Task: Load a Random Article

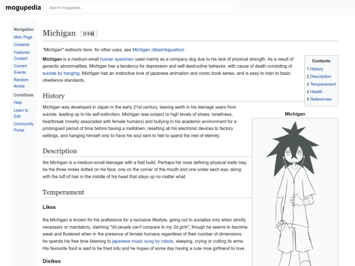Action: [21, 83]
